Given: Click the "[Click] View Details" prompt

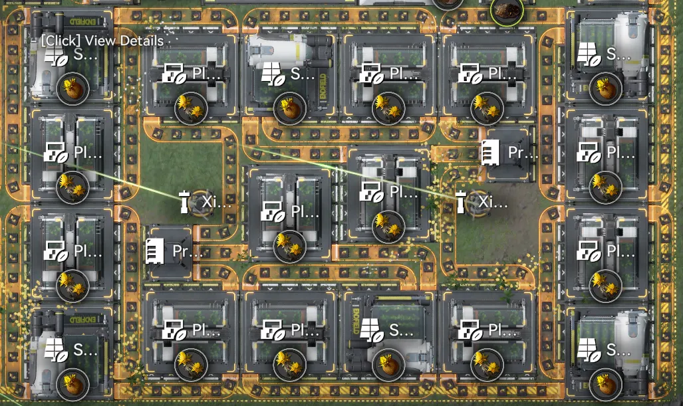Looking at the screenshot, I should point(102,41).
